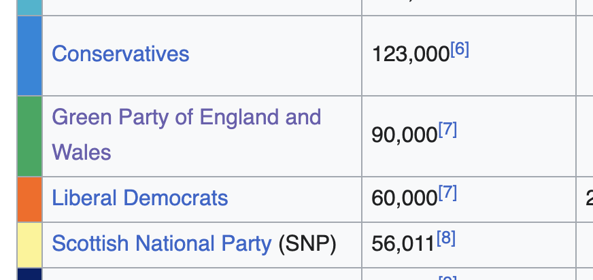Click the light teal color cell at top
593x280 pixels.
[x=29, y=7]
